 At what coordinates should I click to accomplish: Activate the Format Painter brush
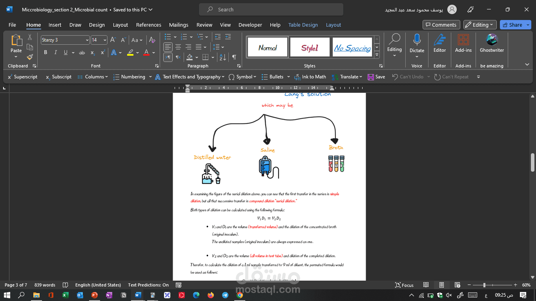[x=30, y=57]
